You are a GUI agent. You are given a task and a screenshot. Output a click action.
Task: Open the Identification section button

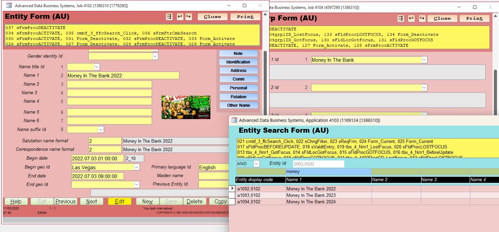pyautogui.click(x=238, y=62)
